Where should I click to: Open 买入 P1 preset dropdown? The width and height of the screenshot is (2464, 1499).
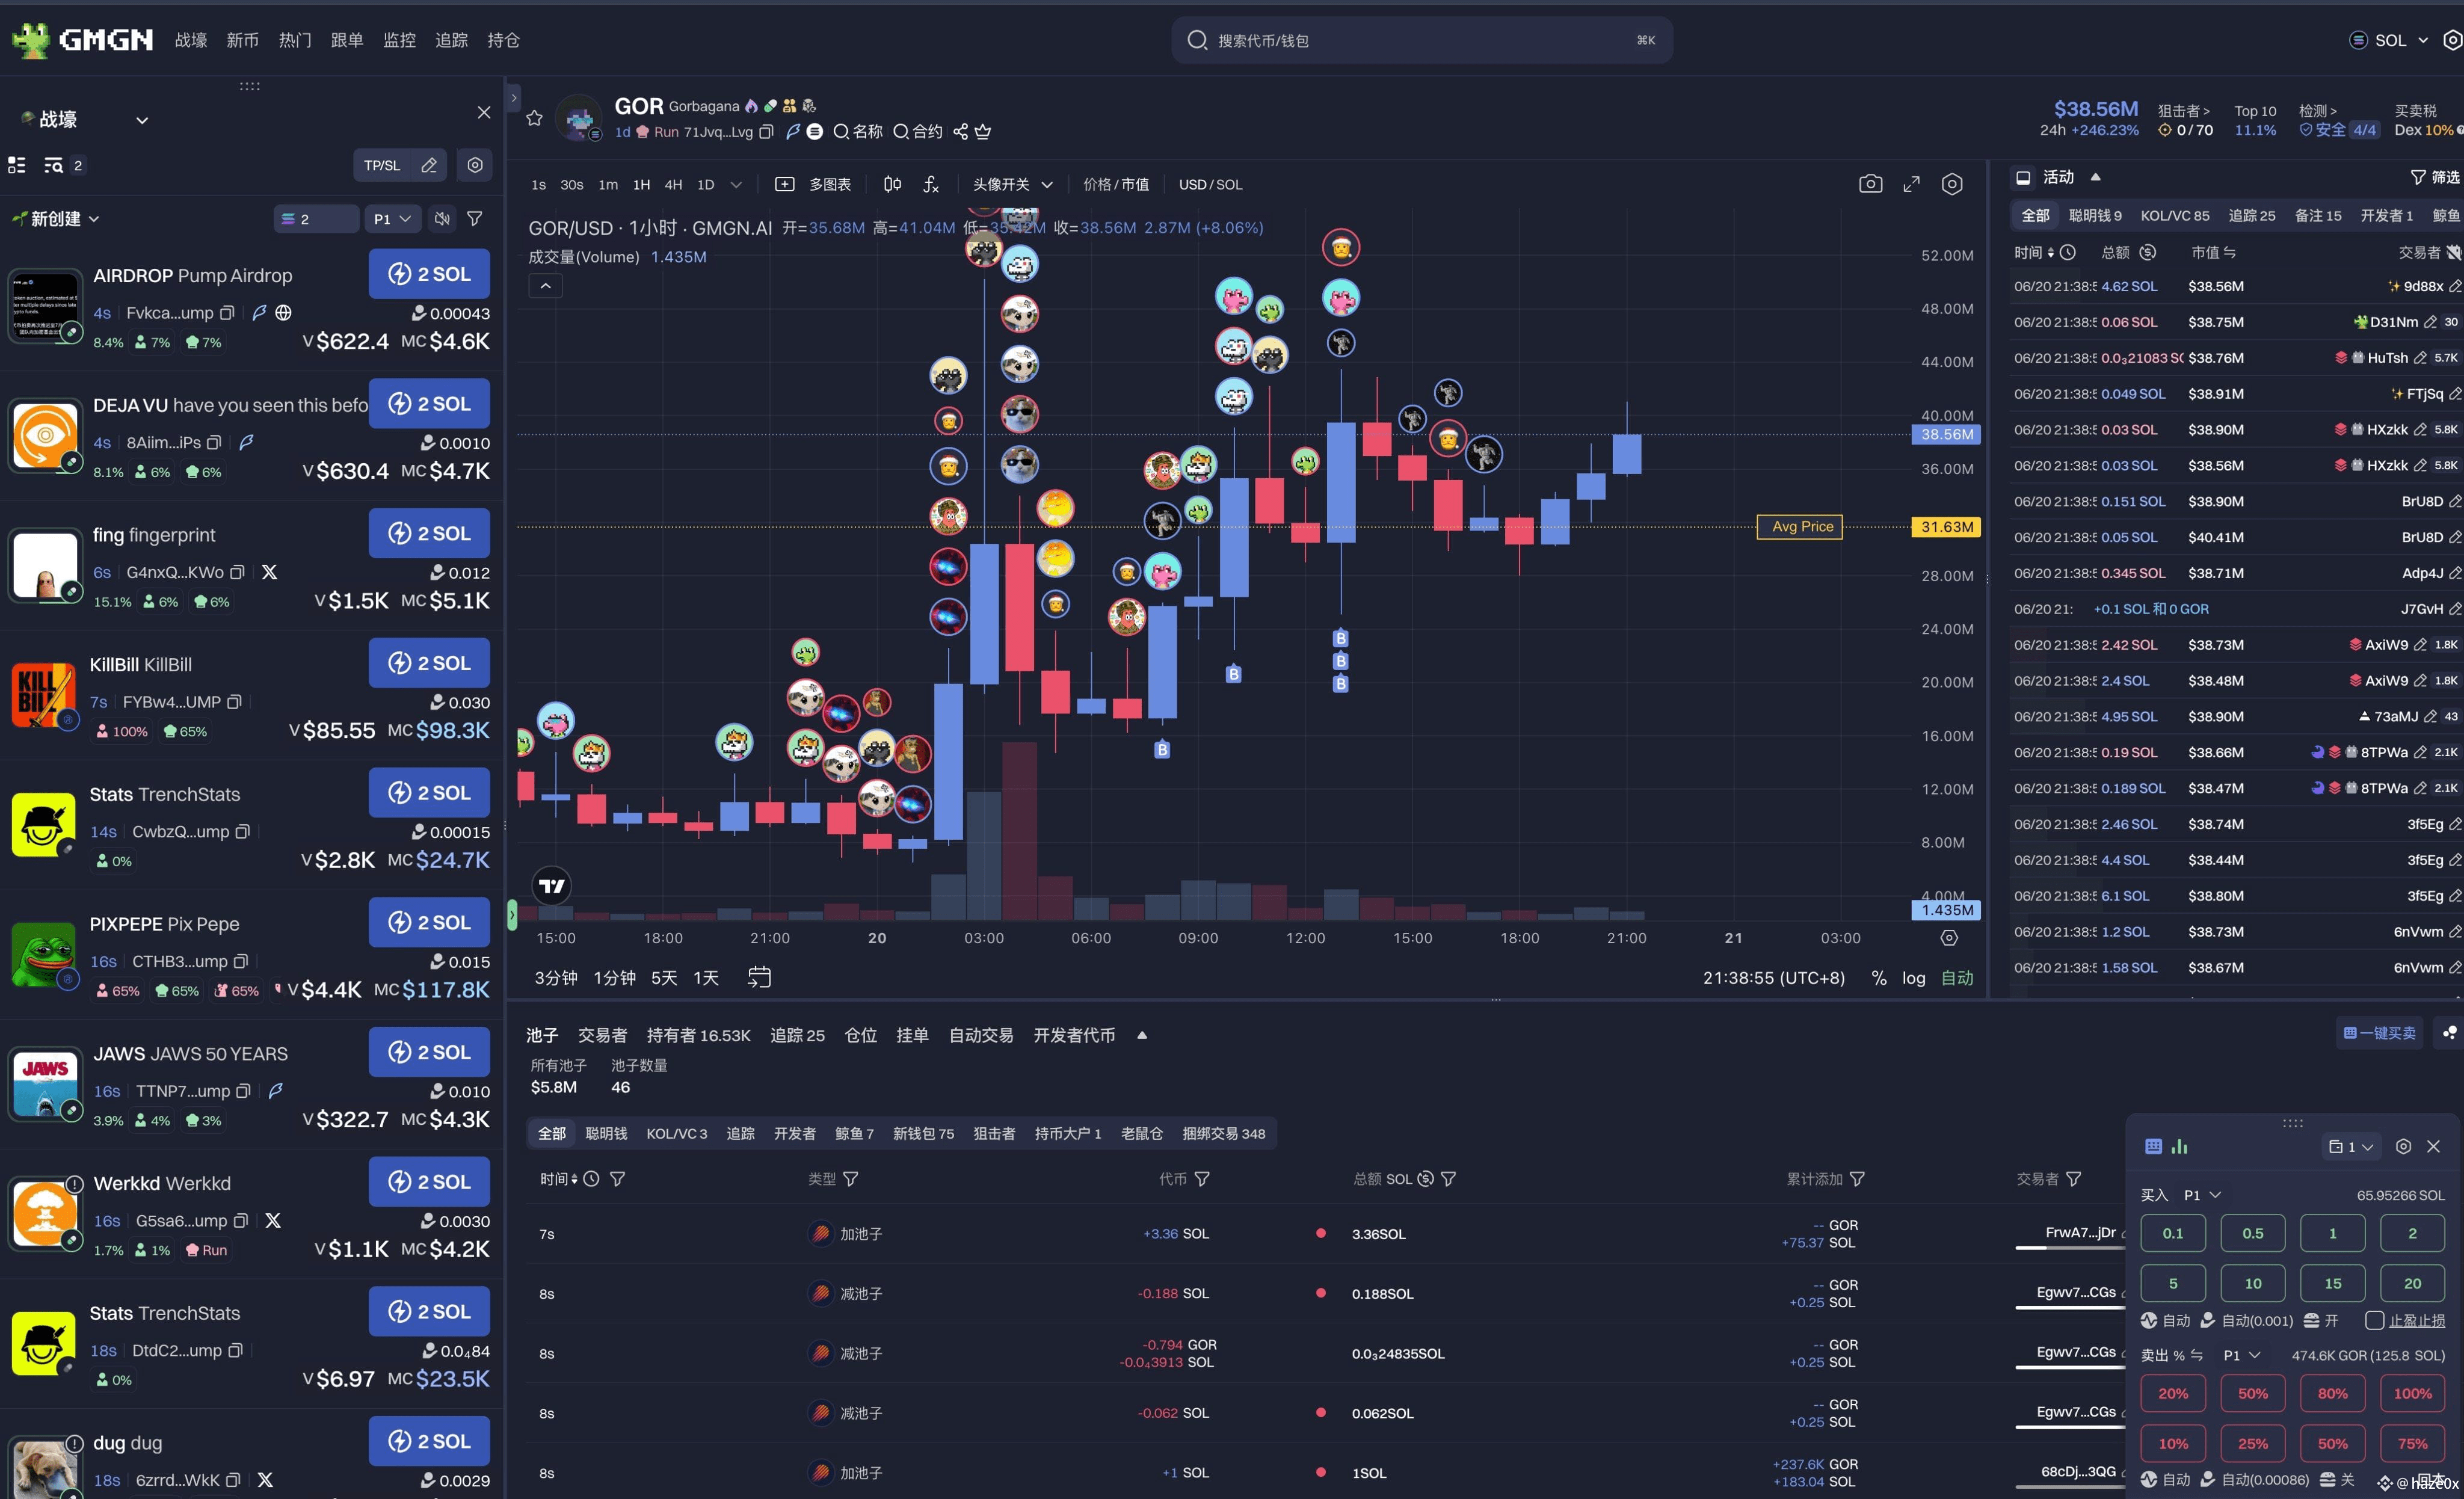coord(2202,1195)
